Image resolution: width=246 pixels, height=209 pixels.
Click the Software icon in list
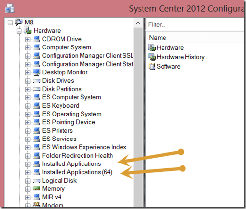click(x=152, y=66)
